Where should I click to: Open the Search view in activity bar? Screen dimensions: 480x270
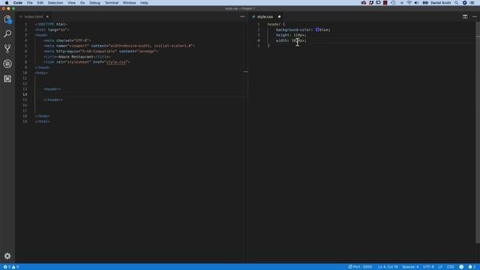7,34
